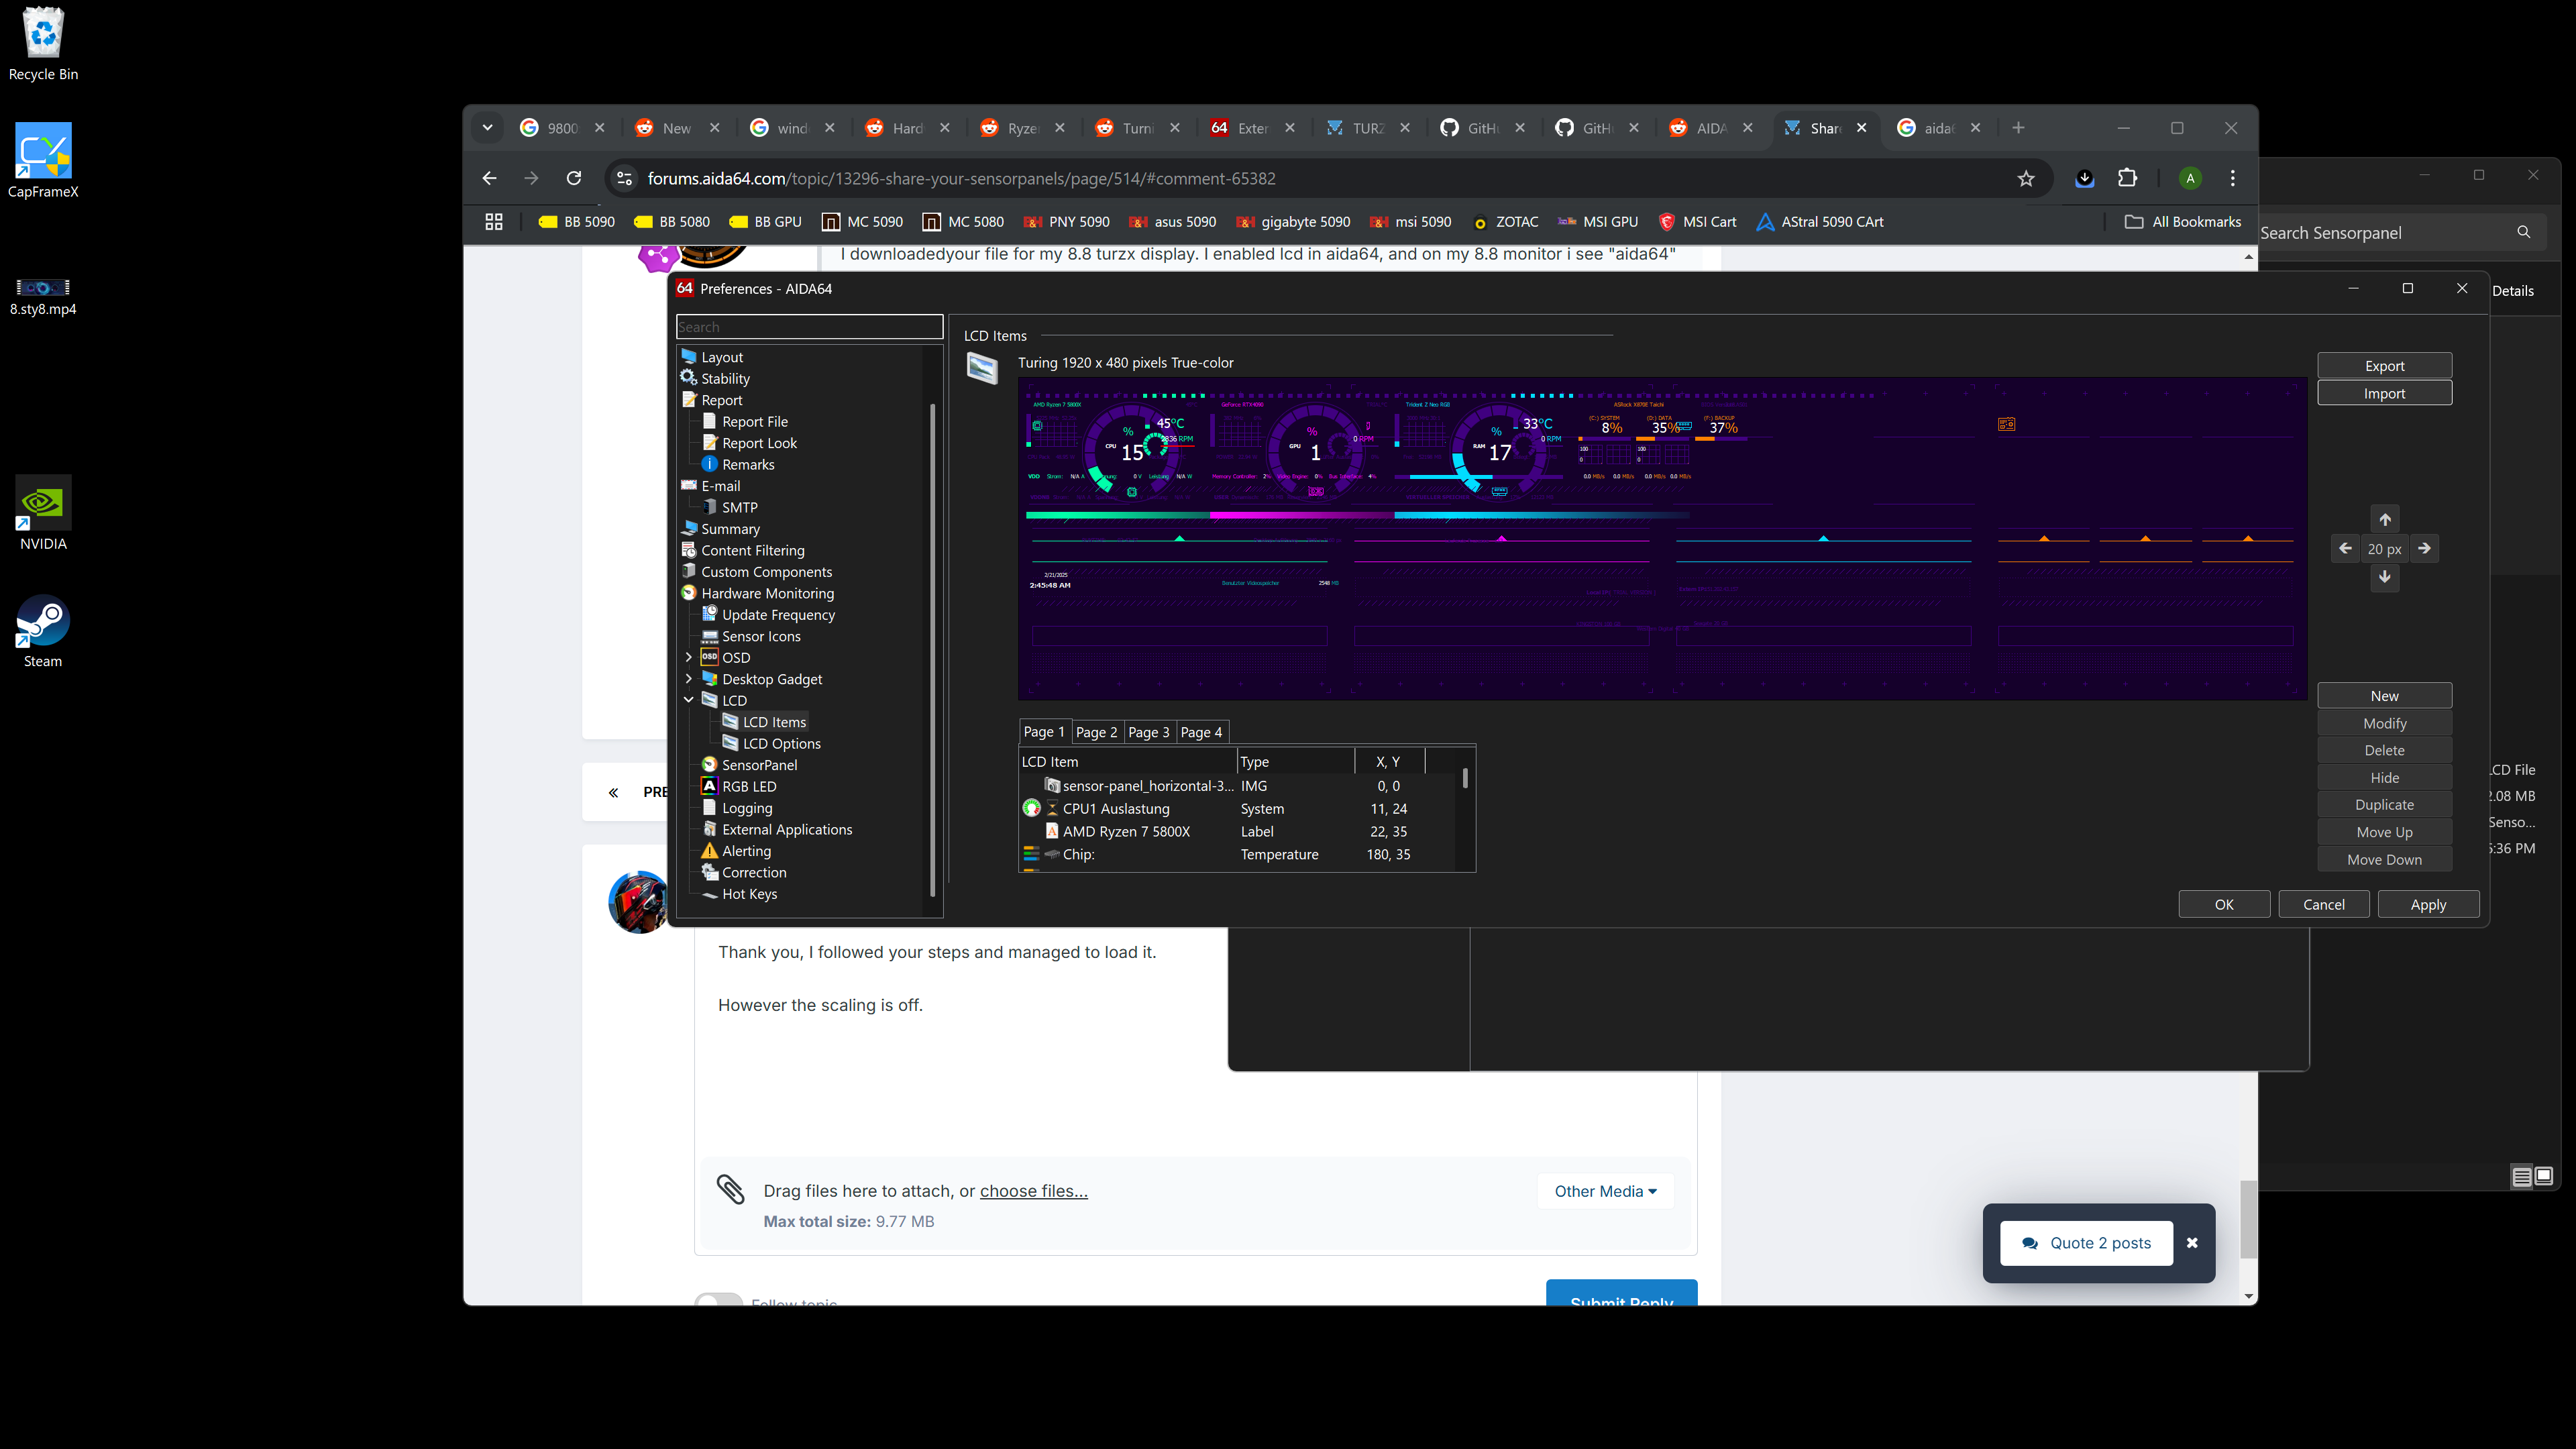The image size is (2576, 1449).
Task: Switch to Page 2 tab
Action: coord(1097,732)
